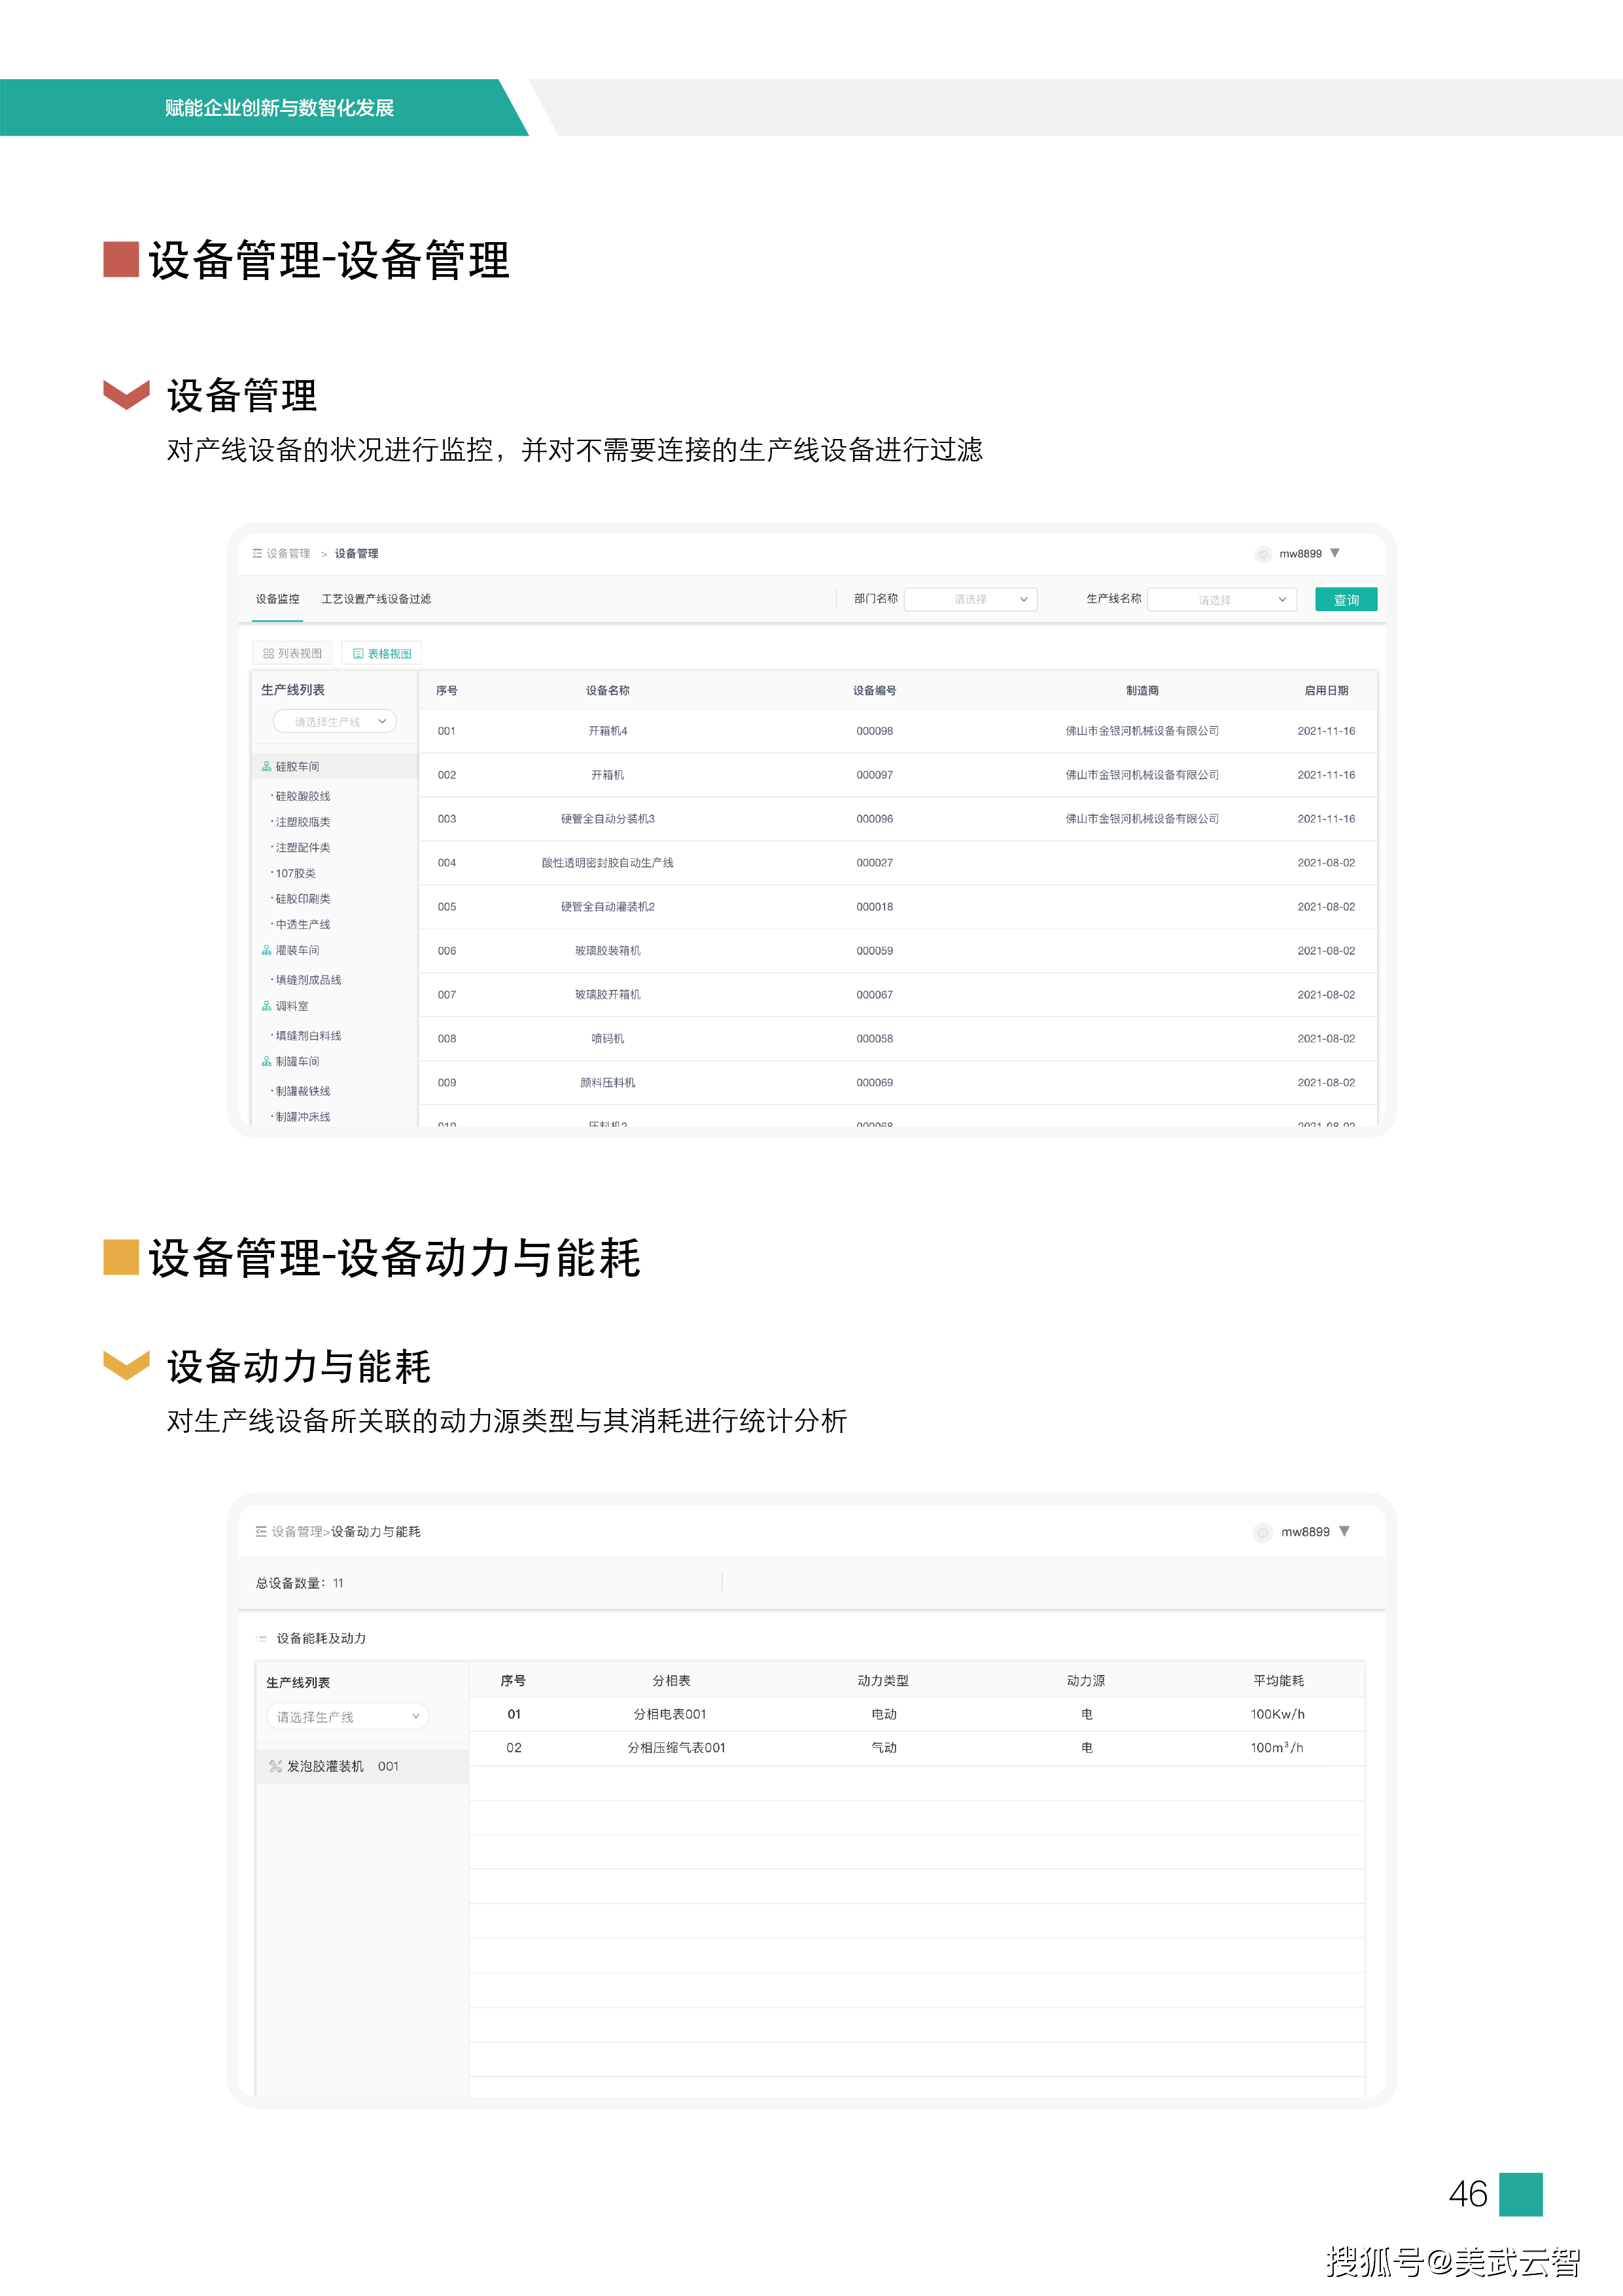The image size is (1623, 2296).
Task: Click 调料室 workshop node icon
Action: (266, 1007)
